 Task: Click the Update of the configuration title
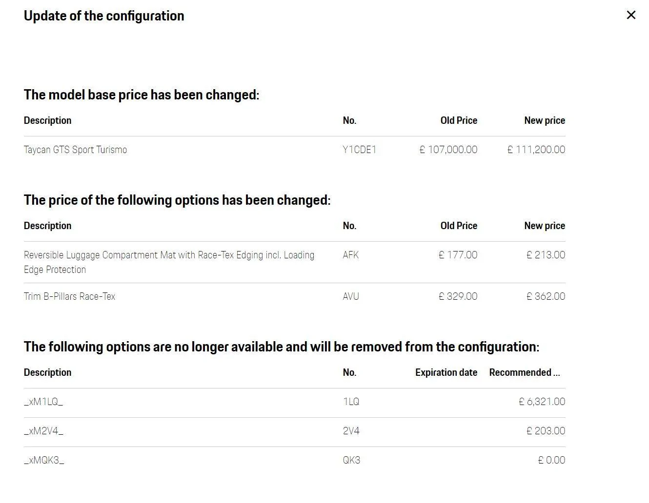point(104,16)
